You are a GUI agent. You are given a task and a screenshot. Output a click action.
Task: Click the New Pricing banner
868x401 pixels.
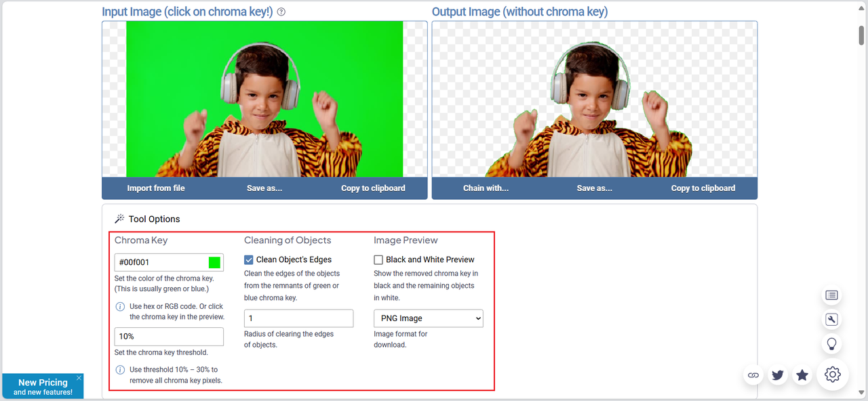point(43,387)
